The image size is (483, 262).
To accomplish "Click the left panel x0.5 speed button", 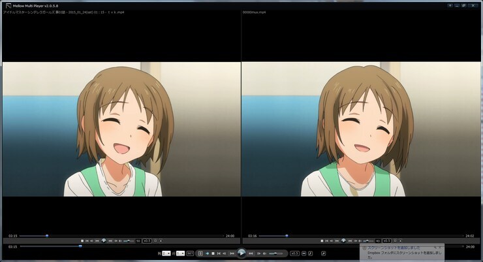I will click(147, 240).
